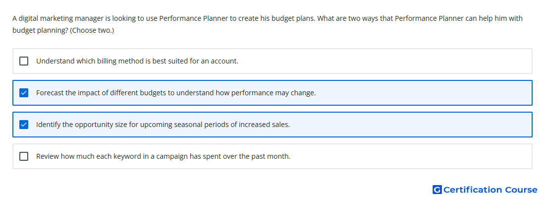
Task: Select the keyword spend past month answer text
Action: coord(163,156)
